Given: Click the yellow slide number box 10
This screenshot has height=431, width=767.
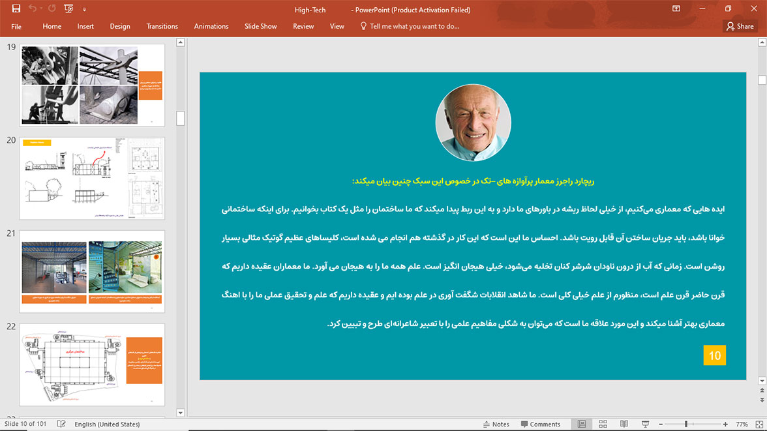Looking at the screenshot, I should [x=714, y=355].
